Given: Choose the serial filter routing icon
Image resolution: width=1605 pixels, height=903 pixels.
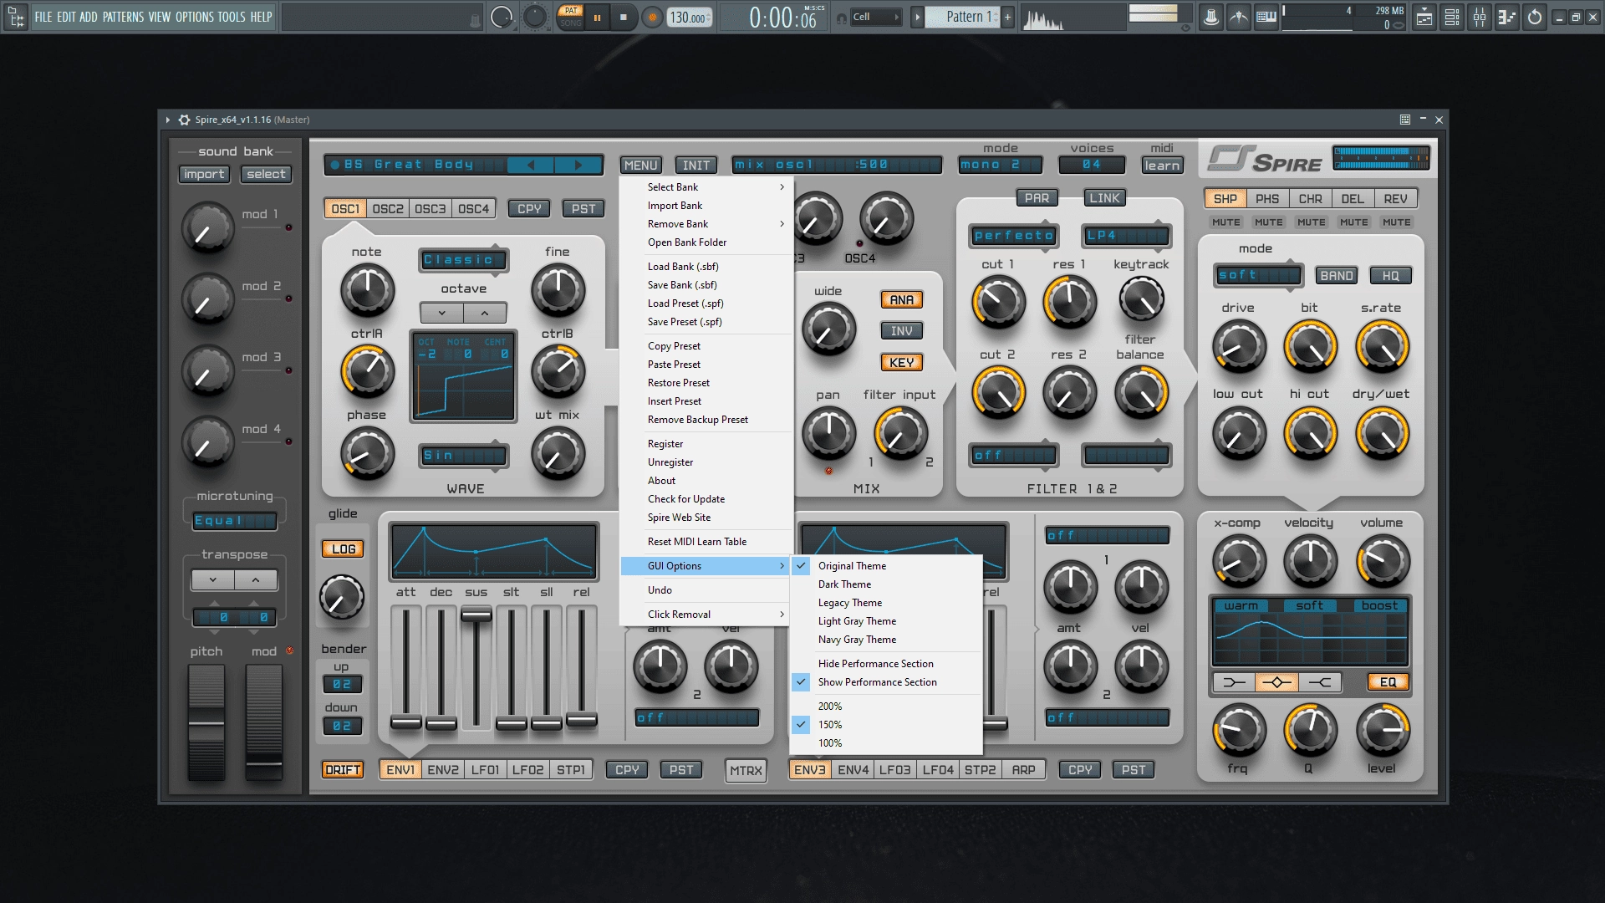Looking at the screenshot, I should click(1234, 682).
